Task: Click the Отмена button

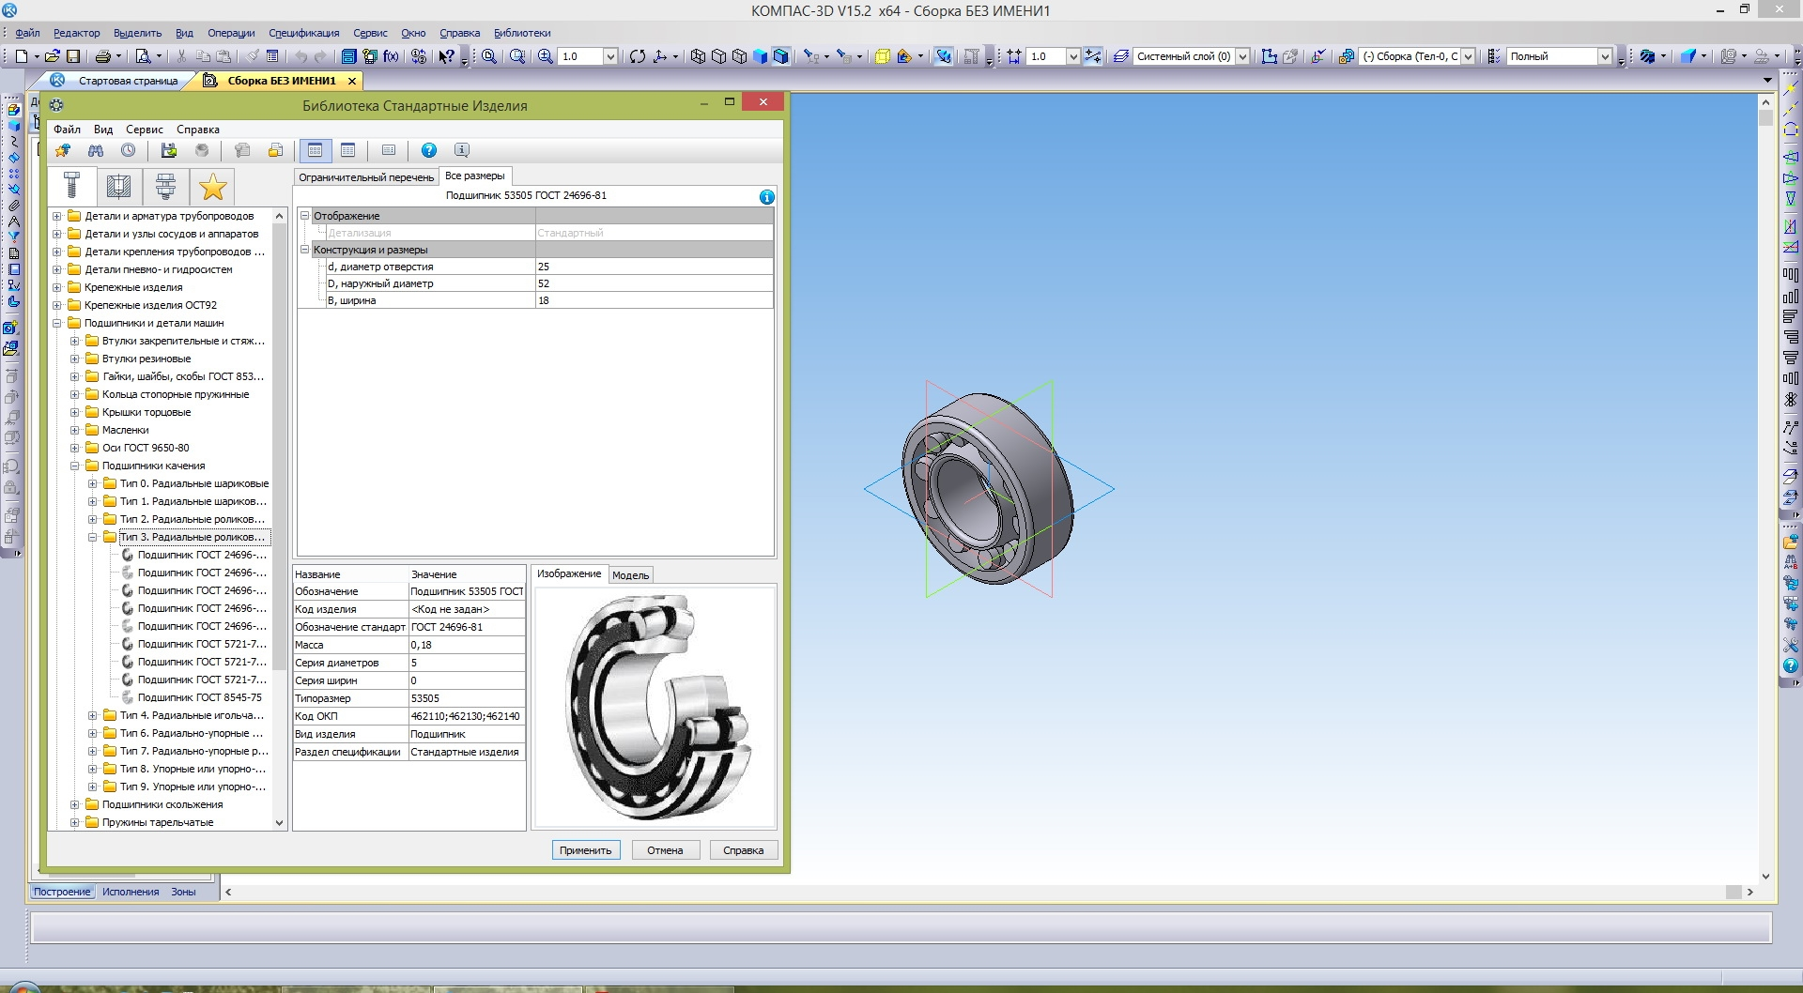Action: (x=665, y=850)
